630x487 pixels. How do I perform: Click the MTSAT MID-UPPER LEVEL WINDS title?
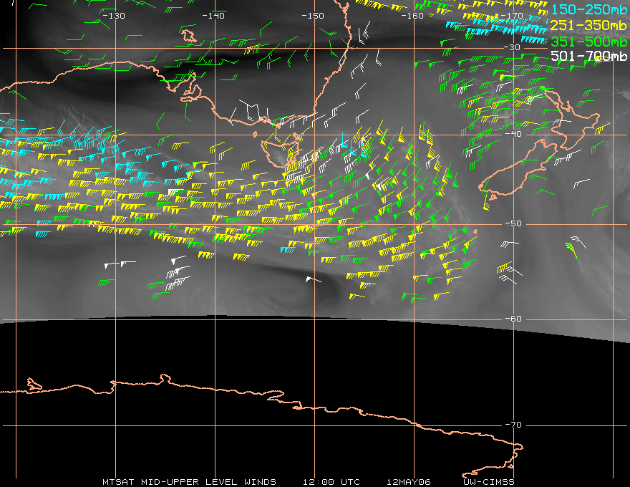point(190,481)
